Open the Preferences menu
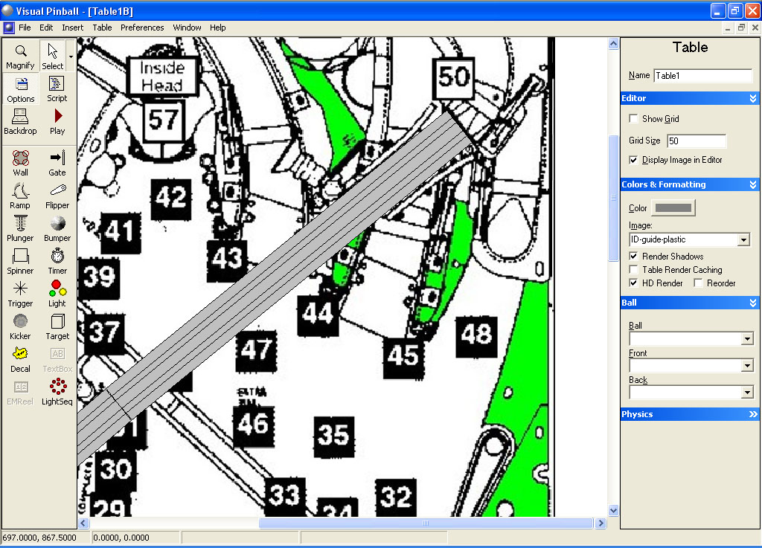762x548 pixels. 142,28
